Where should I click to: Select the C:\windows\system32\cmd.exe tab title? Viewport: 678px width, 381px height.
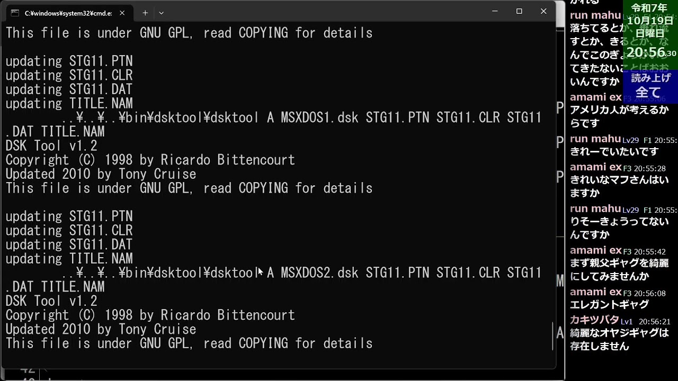(68, 13)
